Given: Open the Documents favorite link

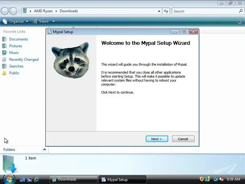Looking at the screenshot, I should pyautogui.click(x=18, y=39).
